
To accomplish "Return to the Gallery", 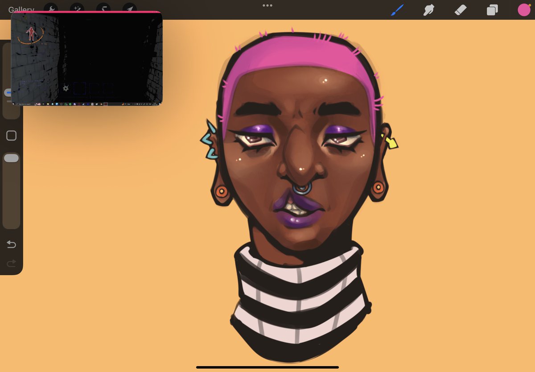I will point(21,9).
